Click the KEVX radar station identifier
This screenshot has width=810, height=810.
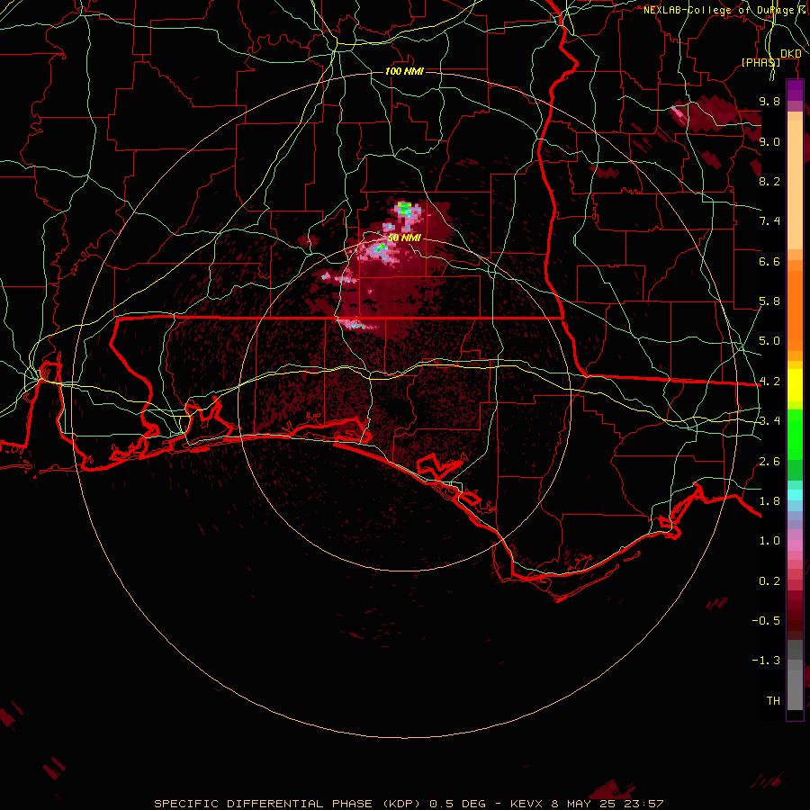pos(526,804)
